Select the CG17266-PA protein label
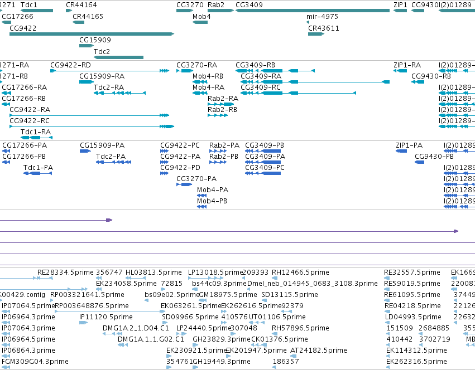This screenshot has width=475, height=370. pyautogui.click(x=25, y=145)
